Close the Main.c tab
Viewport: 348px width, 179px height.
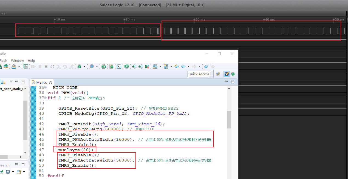50,82
